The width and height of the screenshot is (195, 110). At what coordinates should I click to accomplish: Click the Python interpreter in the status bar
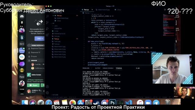click(x=57, y=97)
